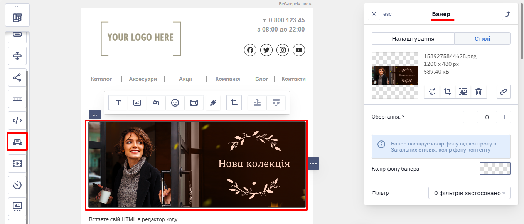Click the up-arrow icon in panel header

tap(508, 14)
